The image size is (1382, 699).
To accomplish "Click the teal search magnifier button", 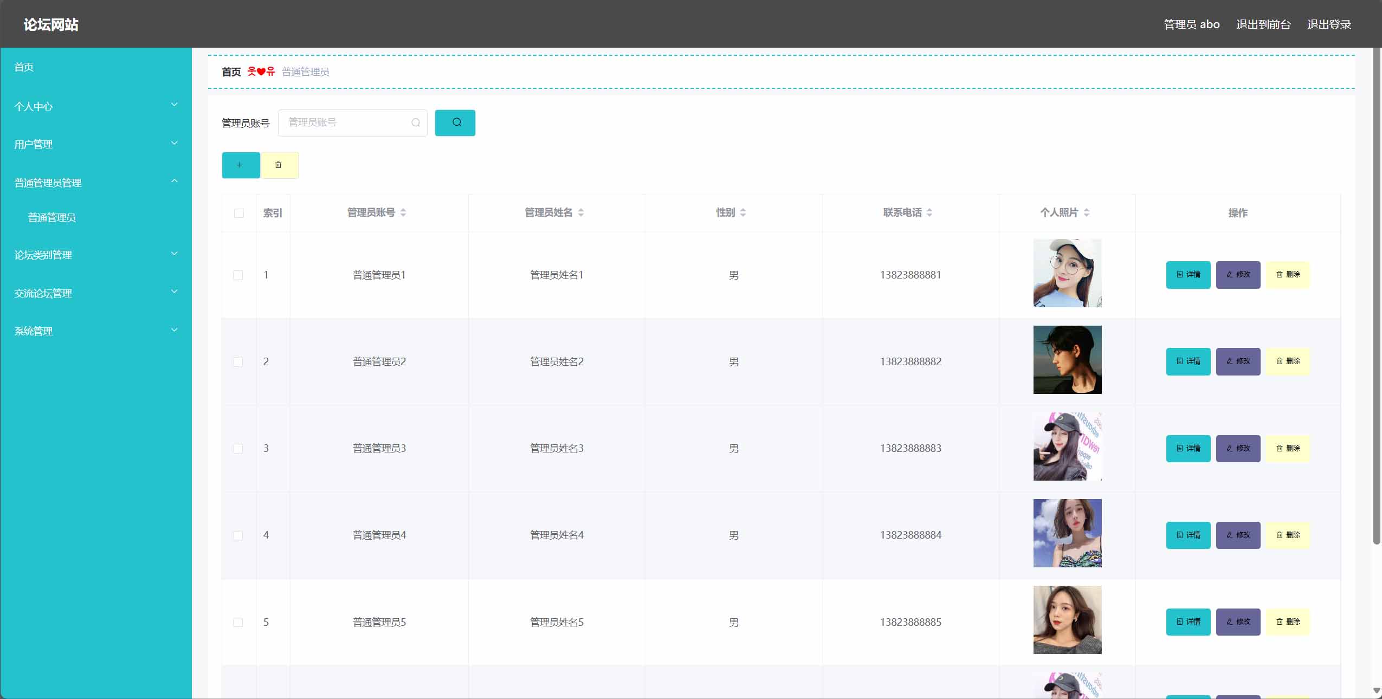I will [x=455, y=122].
